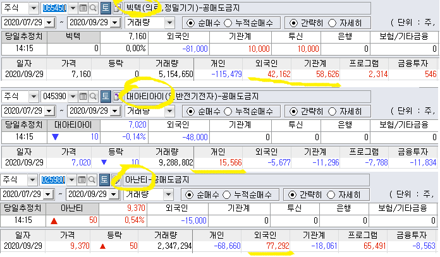Open the stock list icon in the 아난티 panel
The width and height of the screenshot is (440, 257).
click(83, 179)
